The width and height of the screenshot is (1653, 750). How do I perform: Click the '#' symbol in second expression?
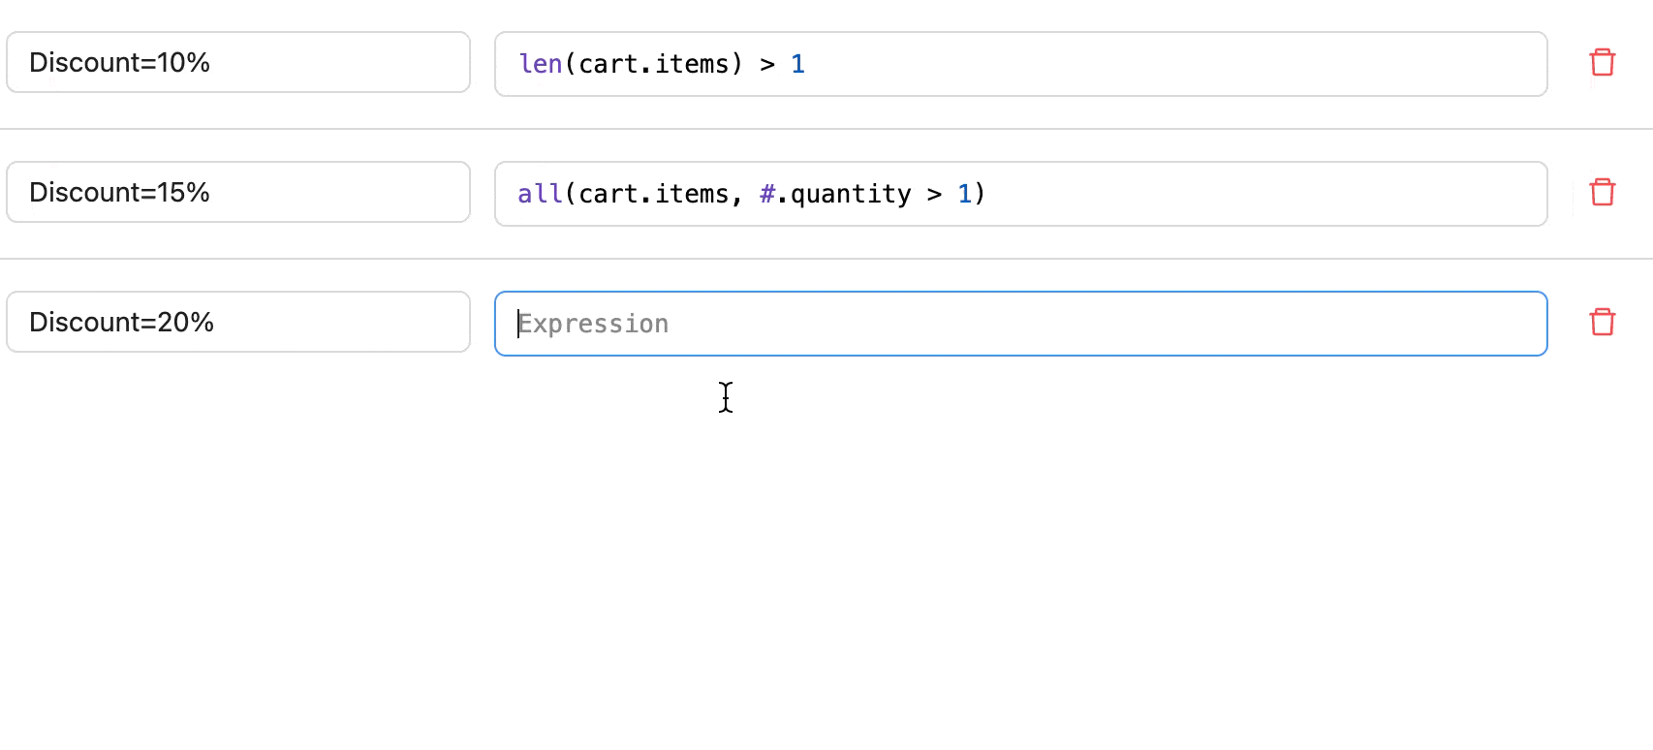point(766,194)
